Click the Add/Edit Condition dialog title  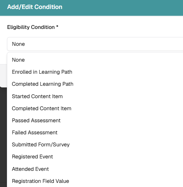tap(35, 7)
